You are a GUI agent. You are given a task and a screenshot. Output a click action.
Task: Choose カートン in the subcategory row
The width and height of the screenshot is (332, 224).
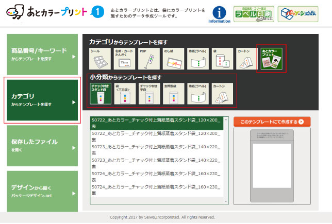(222, 94)
